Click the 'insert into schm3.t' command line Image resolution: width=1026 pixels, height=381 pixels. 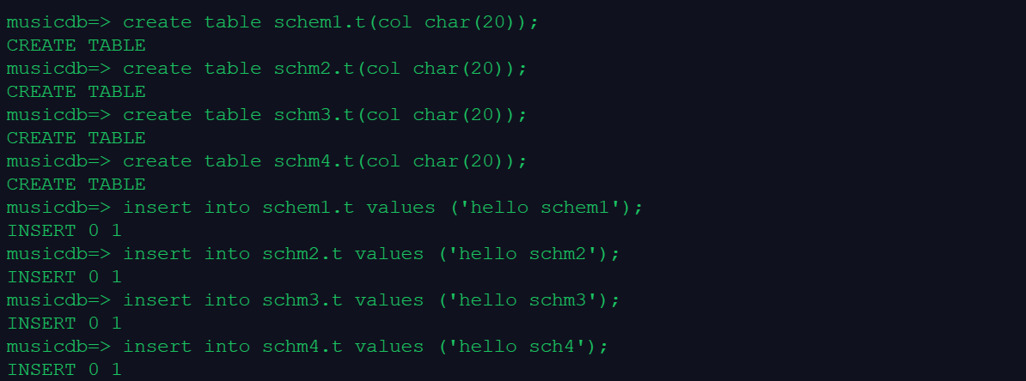click(x=371, y=299)
